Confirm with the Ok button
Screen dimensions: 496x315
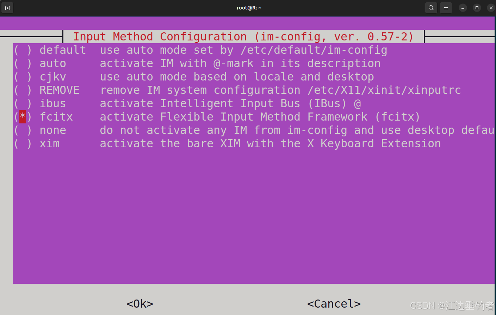coord(140,304)
